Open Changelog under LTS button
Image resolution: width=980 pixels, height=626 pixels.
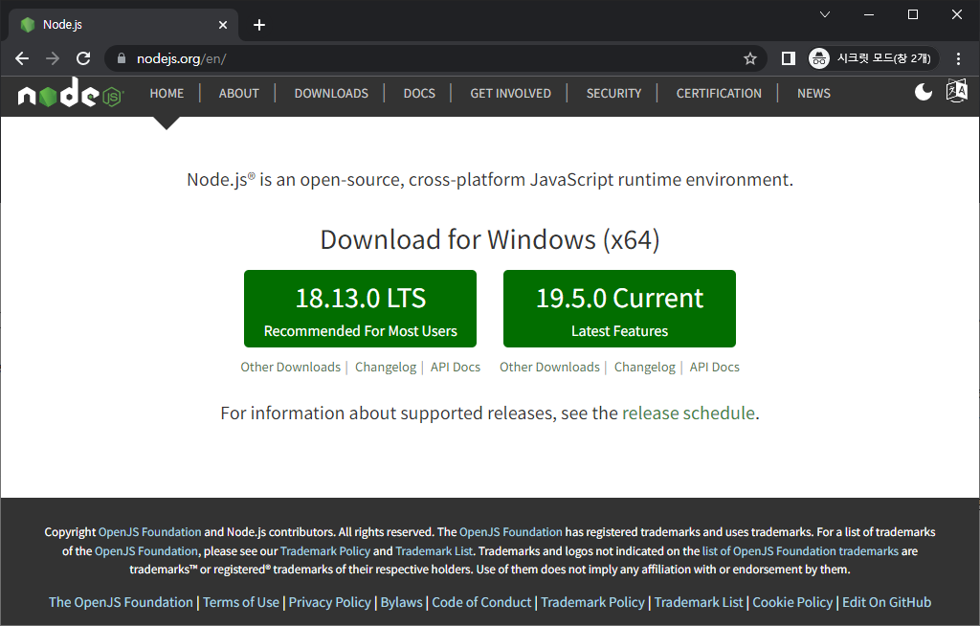point(386,368)
